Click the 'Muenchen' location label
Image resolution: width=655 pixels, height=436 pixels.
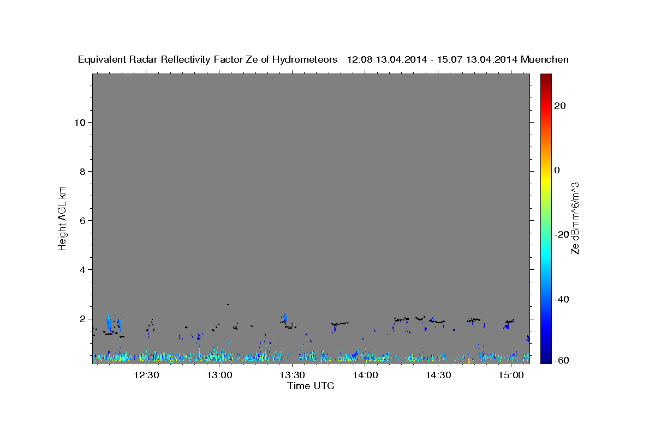pos(545,59)
